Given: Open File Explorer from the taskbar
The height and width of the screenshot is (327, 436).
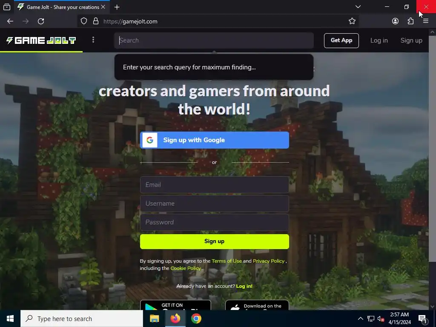Looking at the screenshot, I should pyautogui.click(x=154, y=318).
